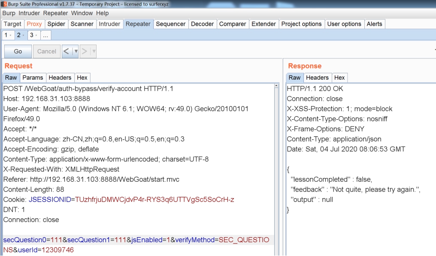Switch to the Proxy tab
The width and height of the screenshot is (436, 256).
tap(34, 24)
